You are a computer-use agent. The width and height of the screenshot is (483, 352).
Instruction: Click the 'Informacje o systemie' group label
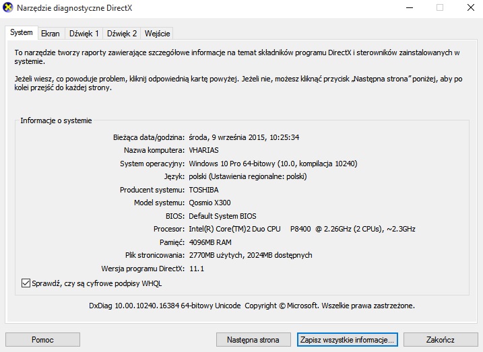pos(56,120)
